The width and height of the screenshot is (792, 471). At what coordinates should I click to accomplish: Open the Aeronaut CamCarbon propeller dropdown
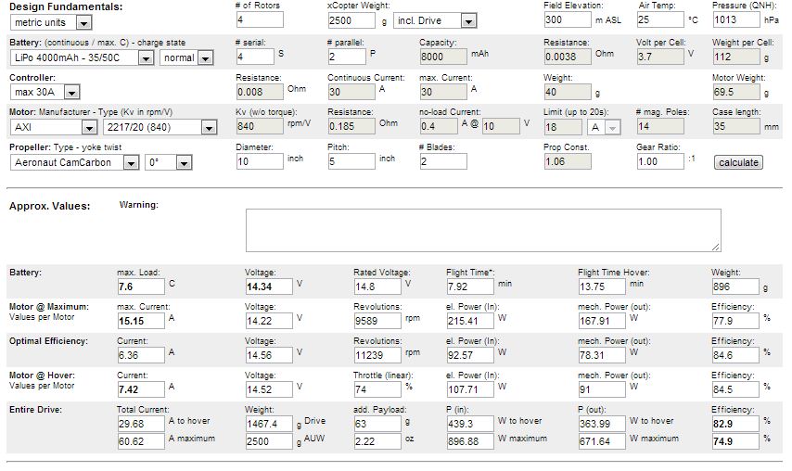(74, 162)
